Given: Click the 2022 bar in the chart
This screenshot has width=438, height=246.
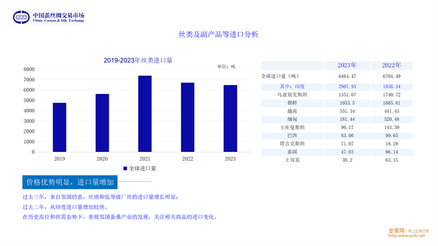Looking at the screenshot, I should [x=187, y=117].
